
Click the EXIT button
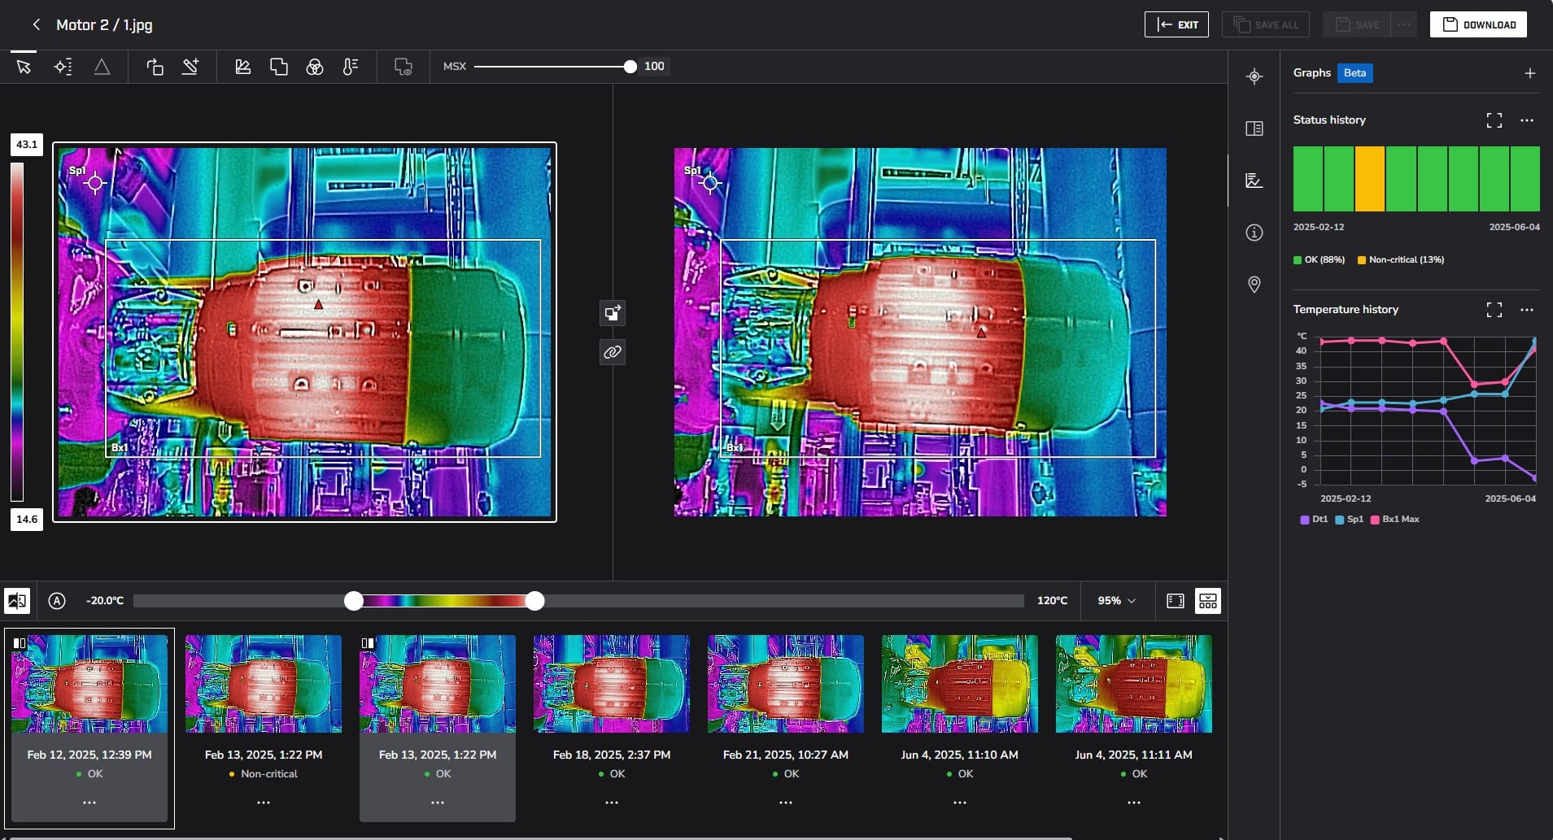1176,24
